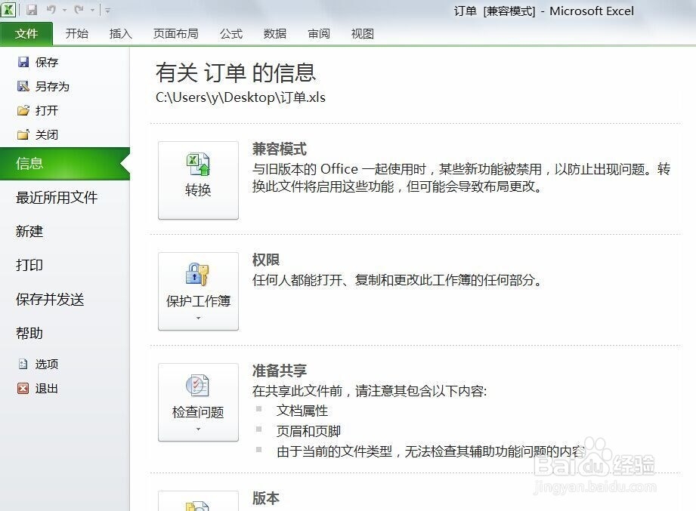Switch to the 公式 ribbon tab
This screenshot has height=511, width=696.
tap(231, 34)
